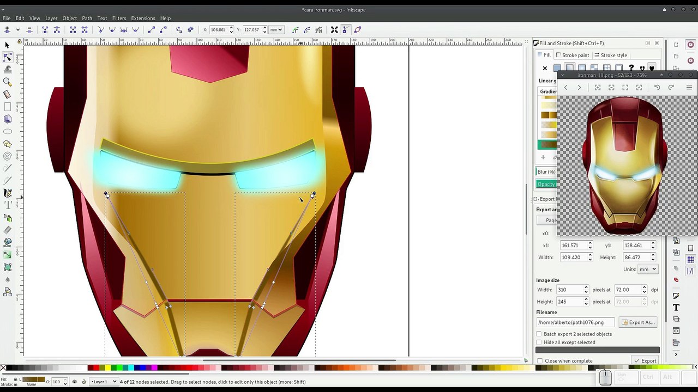Select the Calligraphy tool

click(x=7, y=193)
